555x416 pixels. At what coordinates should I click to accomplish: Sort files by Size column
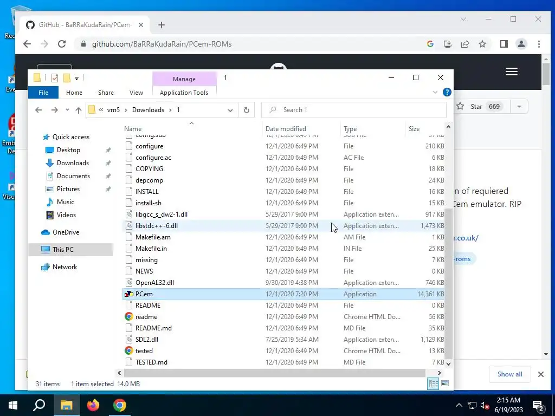point(424,129)
